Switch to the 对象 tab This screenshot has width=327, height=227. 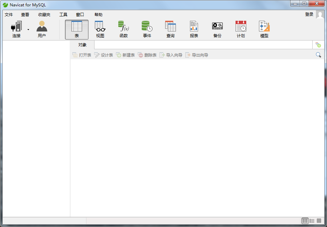(82, 45)
